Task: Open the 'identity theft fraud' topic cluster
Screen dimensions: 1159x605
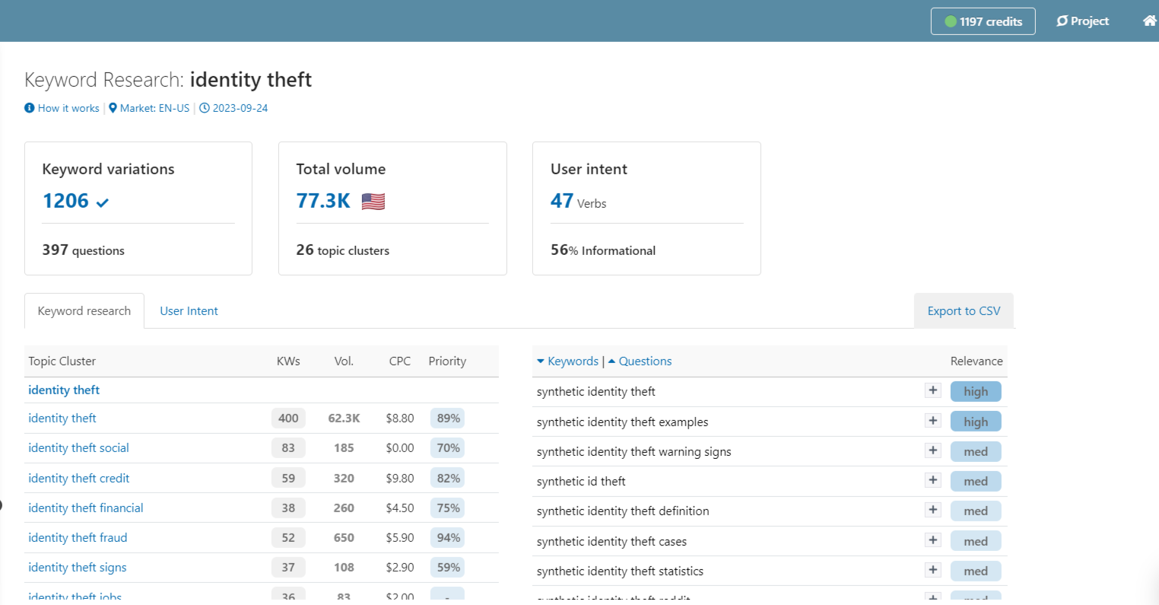Action: (x=78, y=537)
